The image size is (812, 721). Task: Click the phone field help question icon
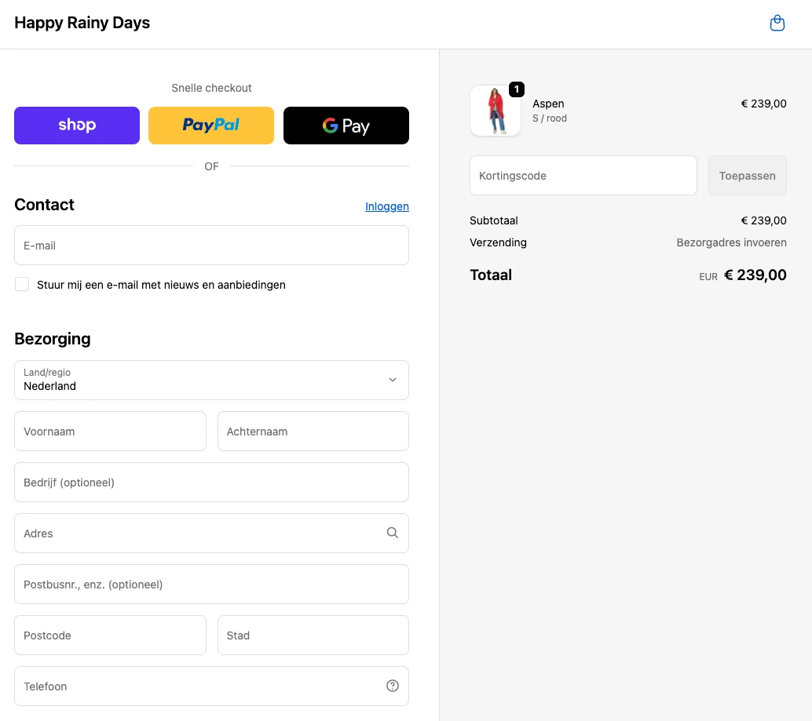(393, 686)
